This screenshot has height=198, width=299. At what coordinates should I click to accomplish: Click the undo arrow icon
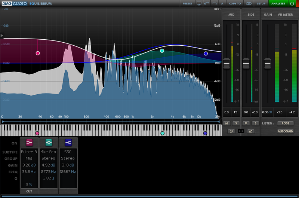pyautogui.click(x=207, y=3)
